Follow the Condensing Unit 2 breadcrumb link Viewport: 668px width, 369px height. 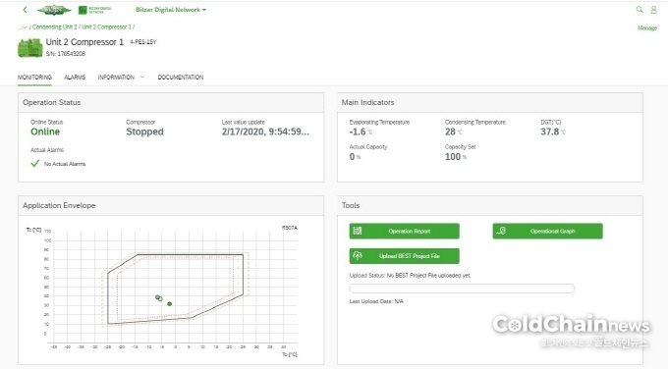55,26
